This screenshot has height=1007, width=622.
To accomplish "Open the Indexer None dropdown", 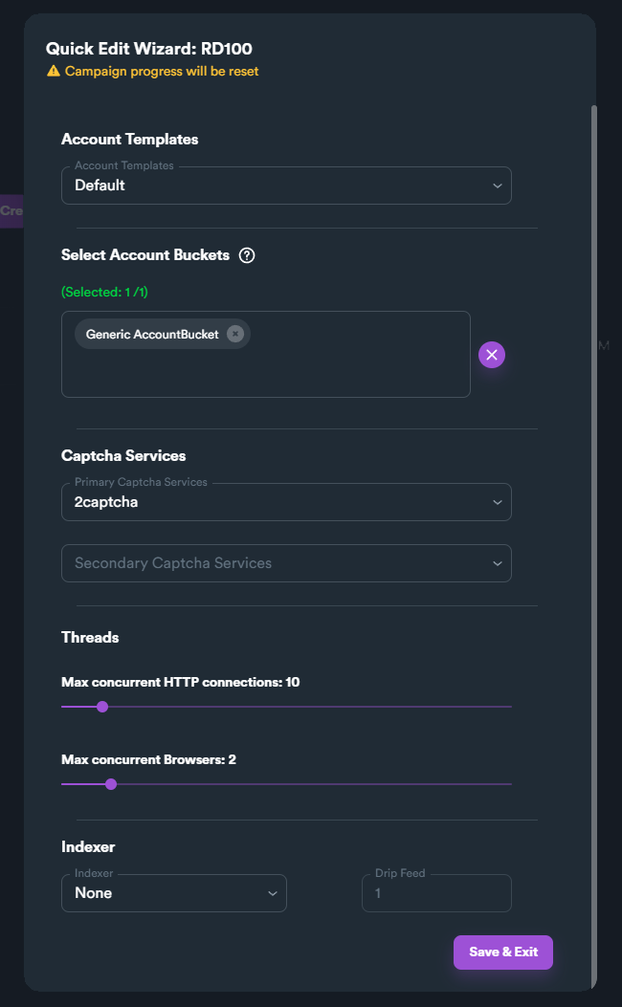I will 174,893.
